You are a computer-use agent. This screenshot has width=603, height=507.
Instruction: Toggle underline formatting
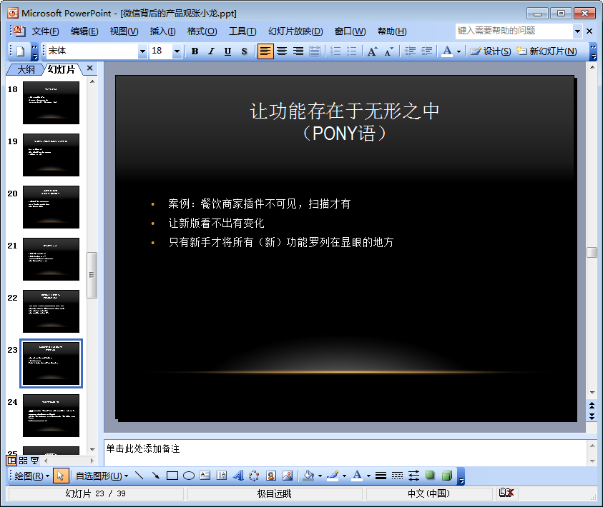point(227,51)
